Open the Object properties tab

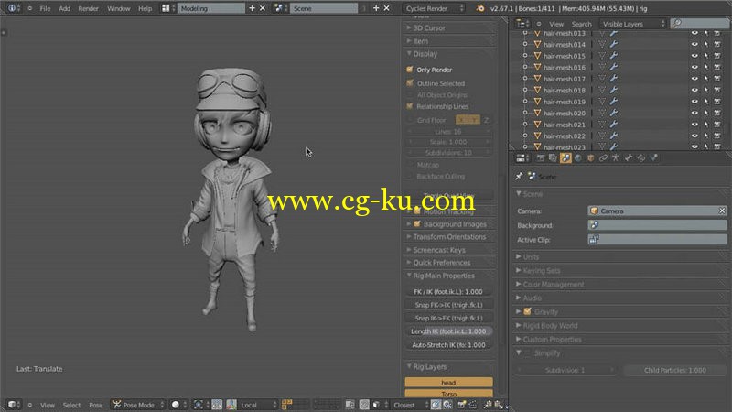pyautogui.click(x=590, y=158)
